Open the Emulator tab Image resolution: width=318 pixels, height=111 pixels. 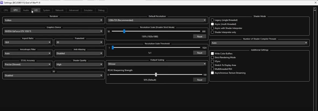click(88, 10)
